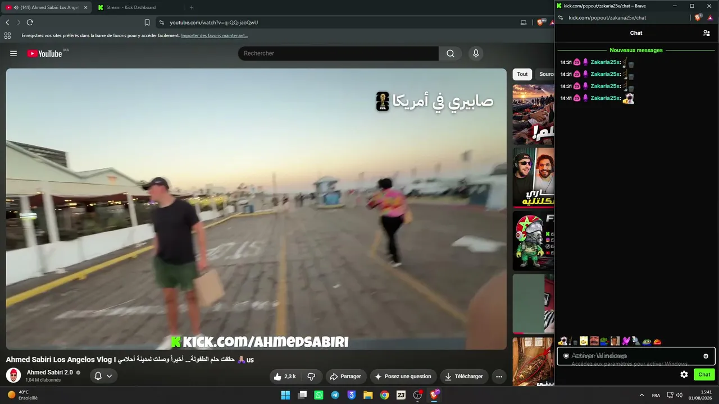Click the Kick chat popout address bar
Viewport: 719px width, 404px height.
coord(607,17)
